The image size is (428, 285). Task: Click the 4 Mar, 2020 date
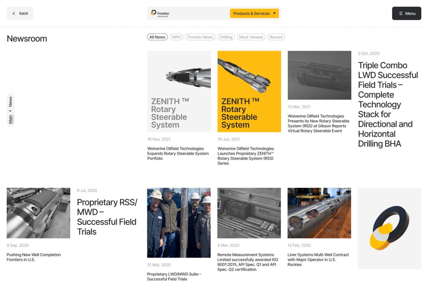pos(228,245)
